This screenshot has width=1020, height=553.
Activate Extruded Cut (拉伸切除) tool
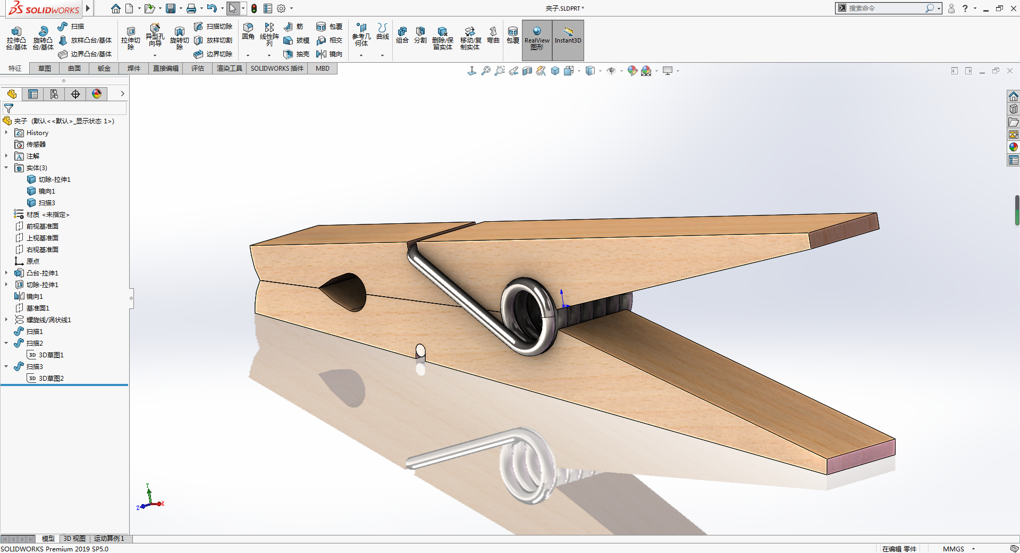click(x=131, y=38)
